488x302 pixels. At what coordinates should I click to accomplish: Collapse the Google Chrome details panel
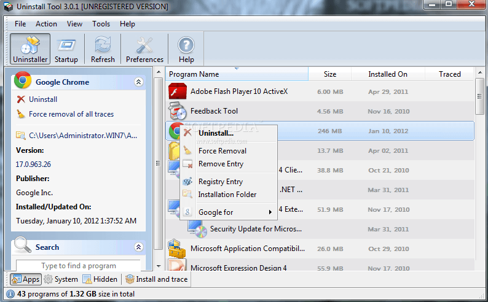point(138,82)
